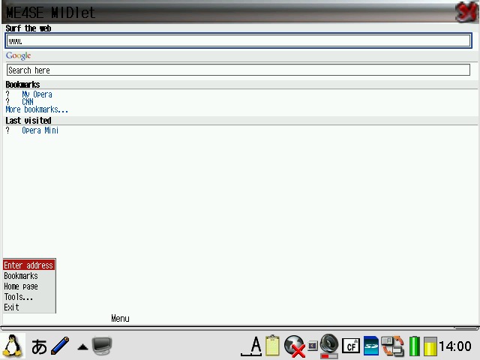Click the pen handwriting input icon
This screenshot has width=480, height=360.
click(x=61, y=346)
